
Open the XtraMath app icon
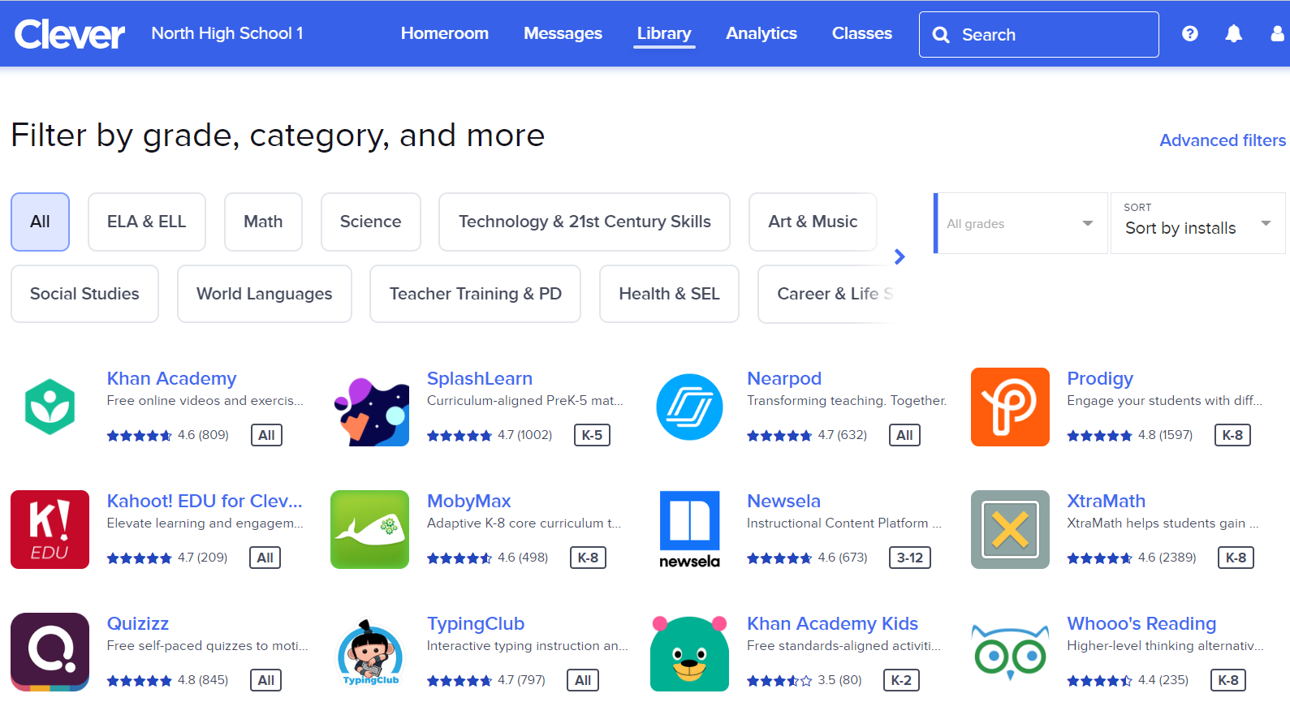coord(1010,529)
